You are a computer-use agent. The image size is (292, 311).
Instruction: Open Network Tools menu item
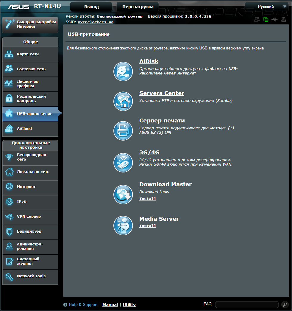(x=30, y=277)
